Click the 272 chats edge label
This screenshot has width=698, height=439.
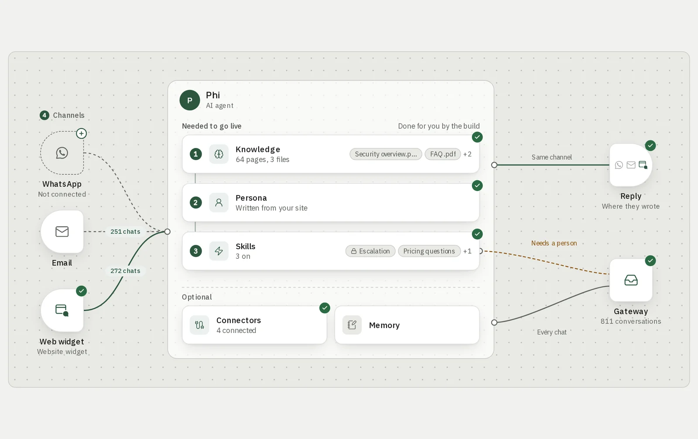point(125,271)
